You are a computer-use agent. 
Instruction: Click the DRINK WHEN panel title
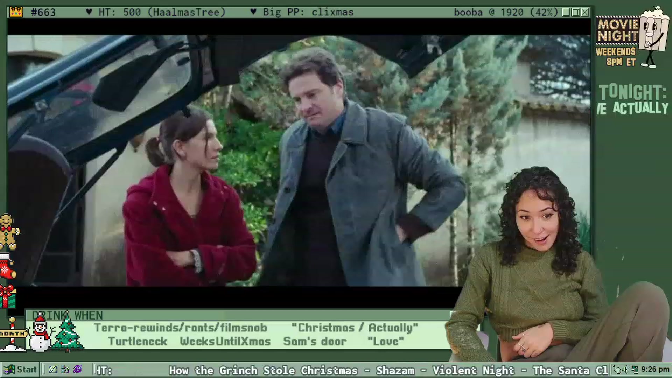coord(67,315)
